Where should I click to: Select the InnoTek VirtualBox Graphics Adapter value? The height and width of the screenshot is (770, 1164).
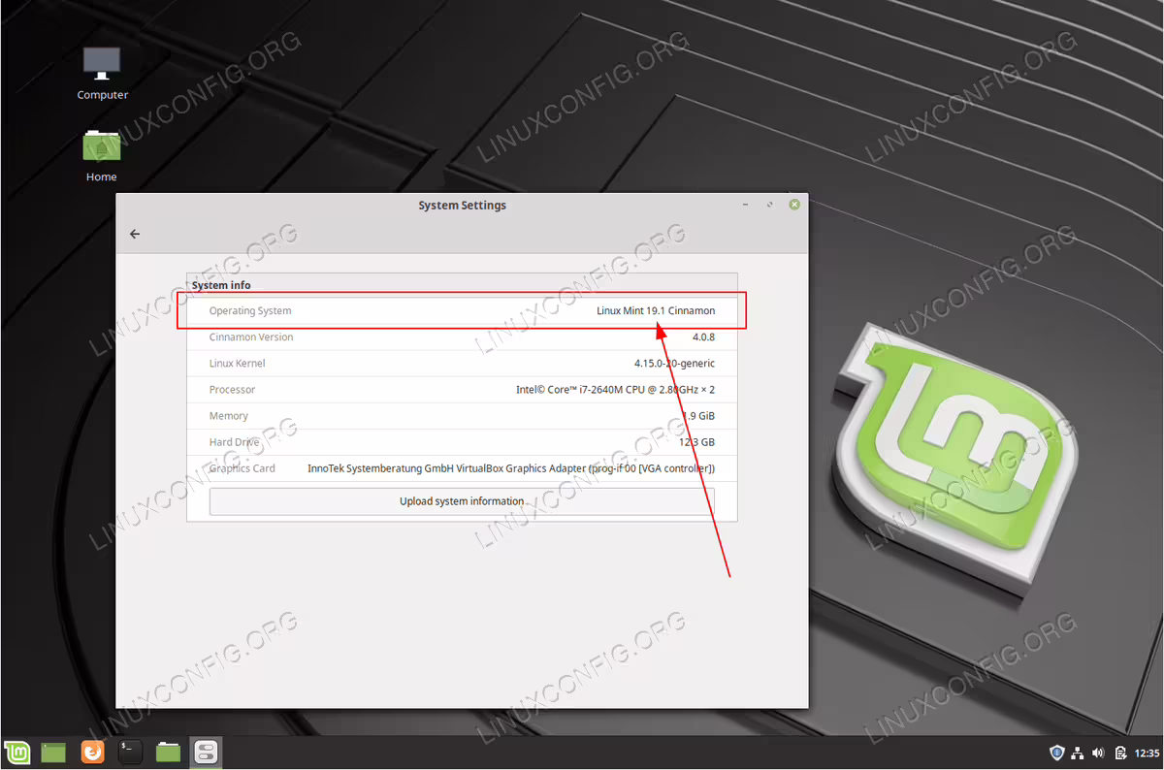(511, 468)
